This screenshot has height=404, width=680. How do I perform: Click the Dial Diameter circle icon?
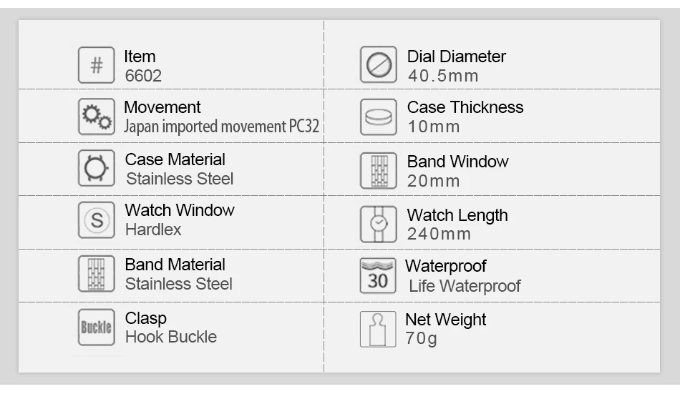378,64
